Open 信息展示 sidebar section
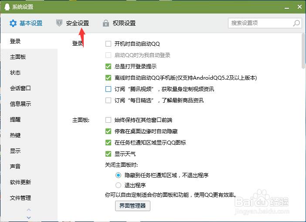The image size is (306, 222). (x=29, y=104)
